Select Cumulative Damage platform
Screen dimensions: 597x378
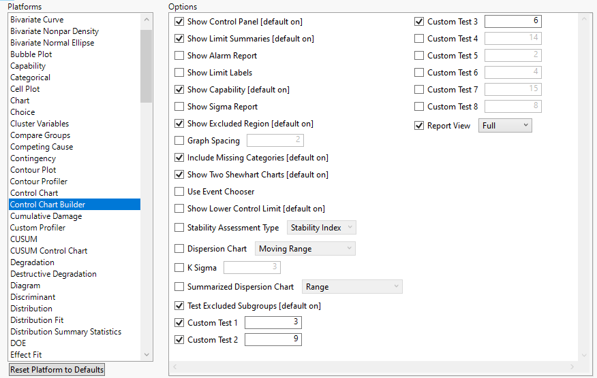coord(46,216)
